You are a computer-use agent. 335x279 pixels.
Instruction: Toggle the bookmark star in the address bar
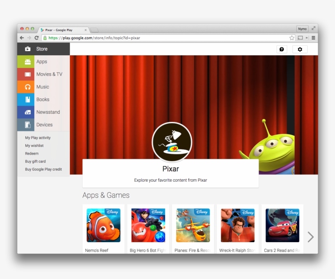(292, 37)
